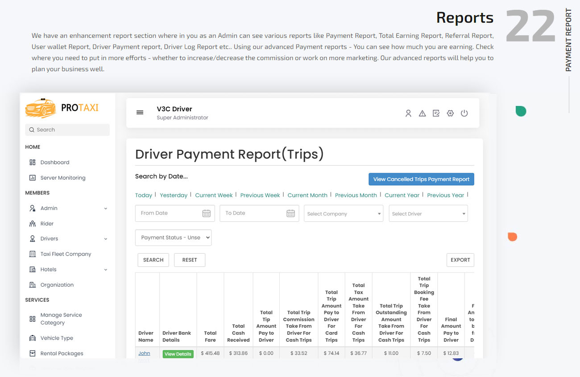Click View Cancelled Trips Payment Report
Image resolution: width=580 pixels, height=377 pixels.
tap(421, 179)
